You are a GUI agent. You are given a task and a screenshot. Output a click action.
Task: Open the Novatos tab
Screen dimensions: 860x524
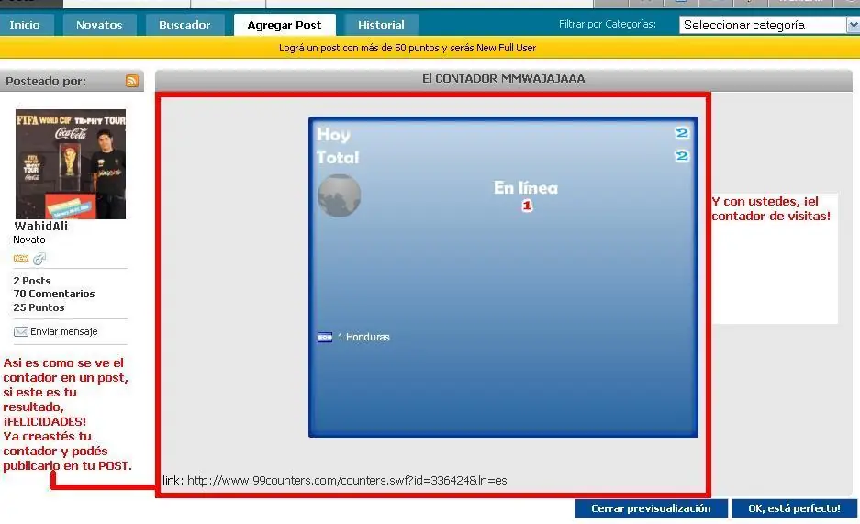pos(99,25)
